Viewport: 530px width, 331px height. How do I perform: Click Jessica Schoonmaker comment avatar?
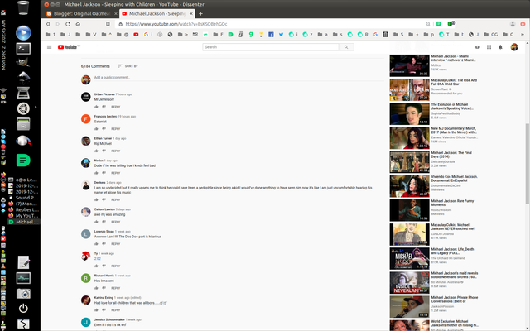86,322
